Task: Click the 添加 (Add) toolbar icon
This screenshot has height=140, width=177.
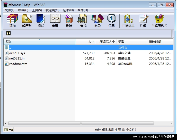Action: 12,21
